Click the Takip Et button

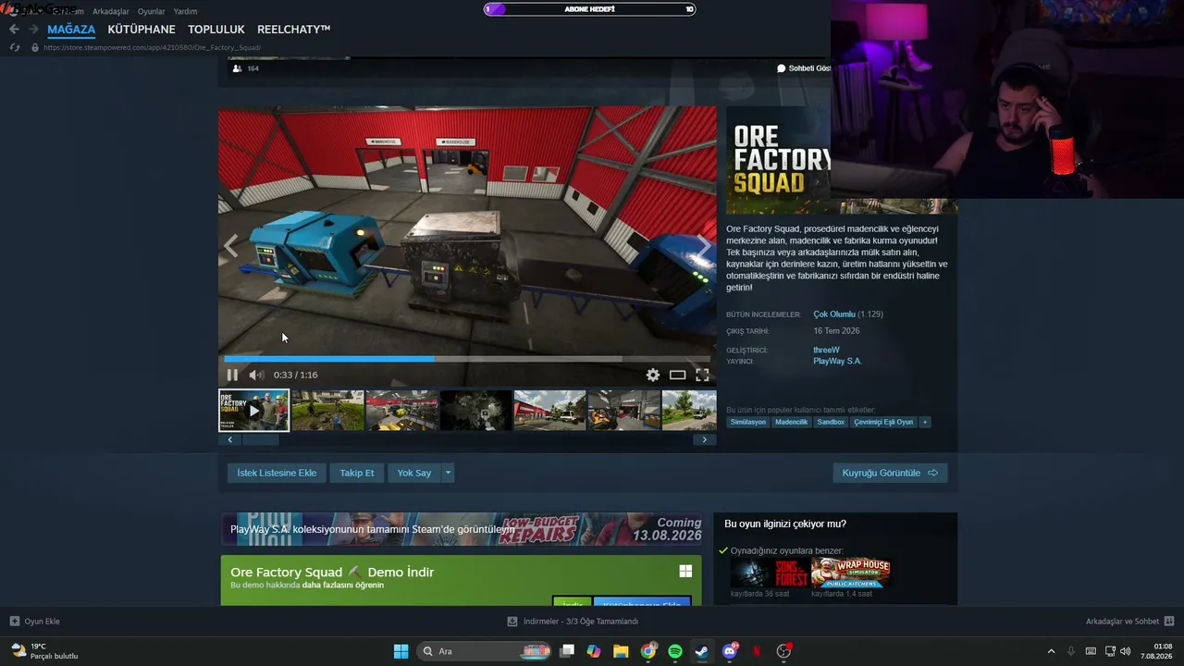[357, 473]
